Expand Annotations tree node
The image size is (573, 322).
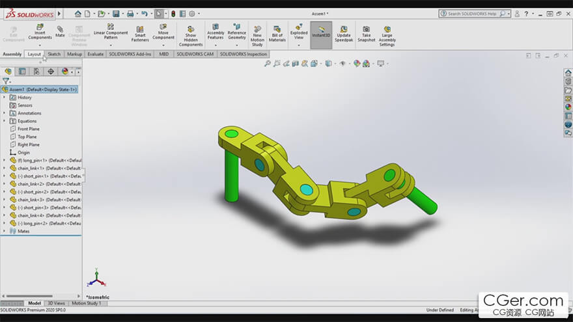5,113
